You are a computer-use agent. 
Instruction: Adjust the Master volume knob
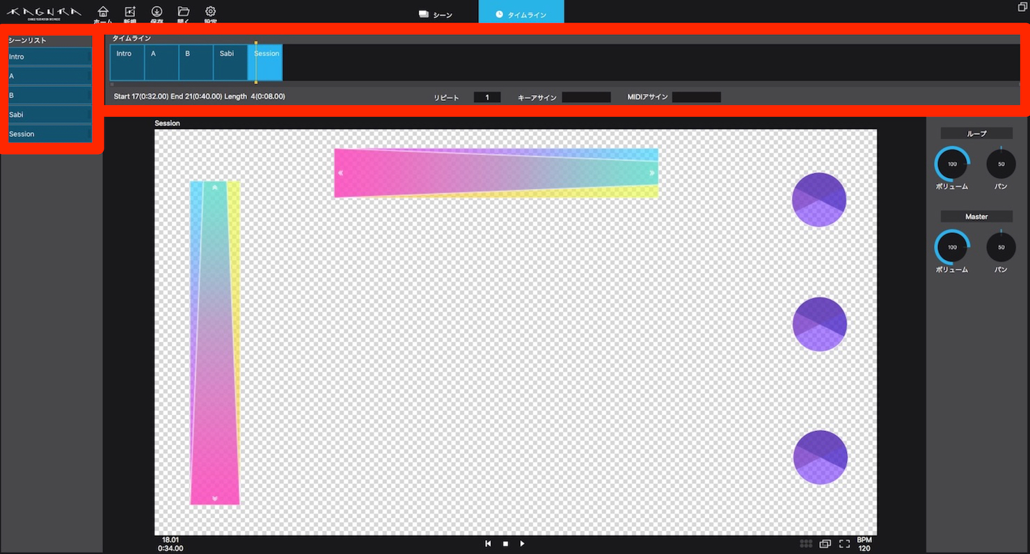pos(952,247)
